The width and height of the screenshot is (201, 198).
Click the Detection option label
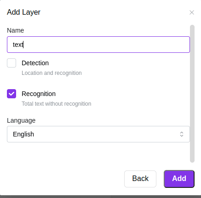pos(35,63)
